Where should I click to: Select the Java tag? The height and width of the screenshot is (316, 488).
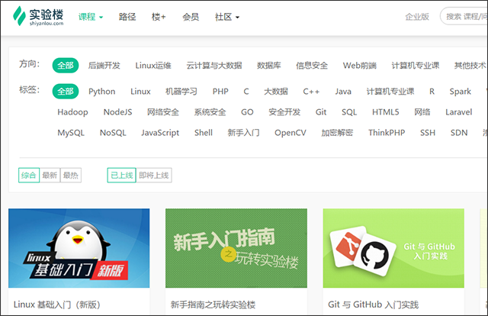tap(343, 92)
